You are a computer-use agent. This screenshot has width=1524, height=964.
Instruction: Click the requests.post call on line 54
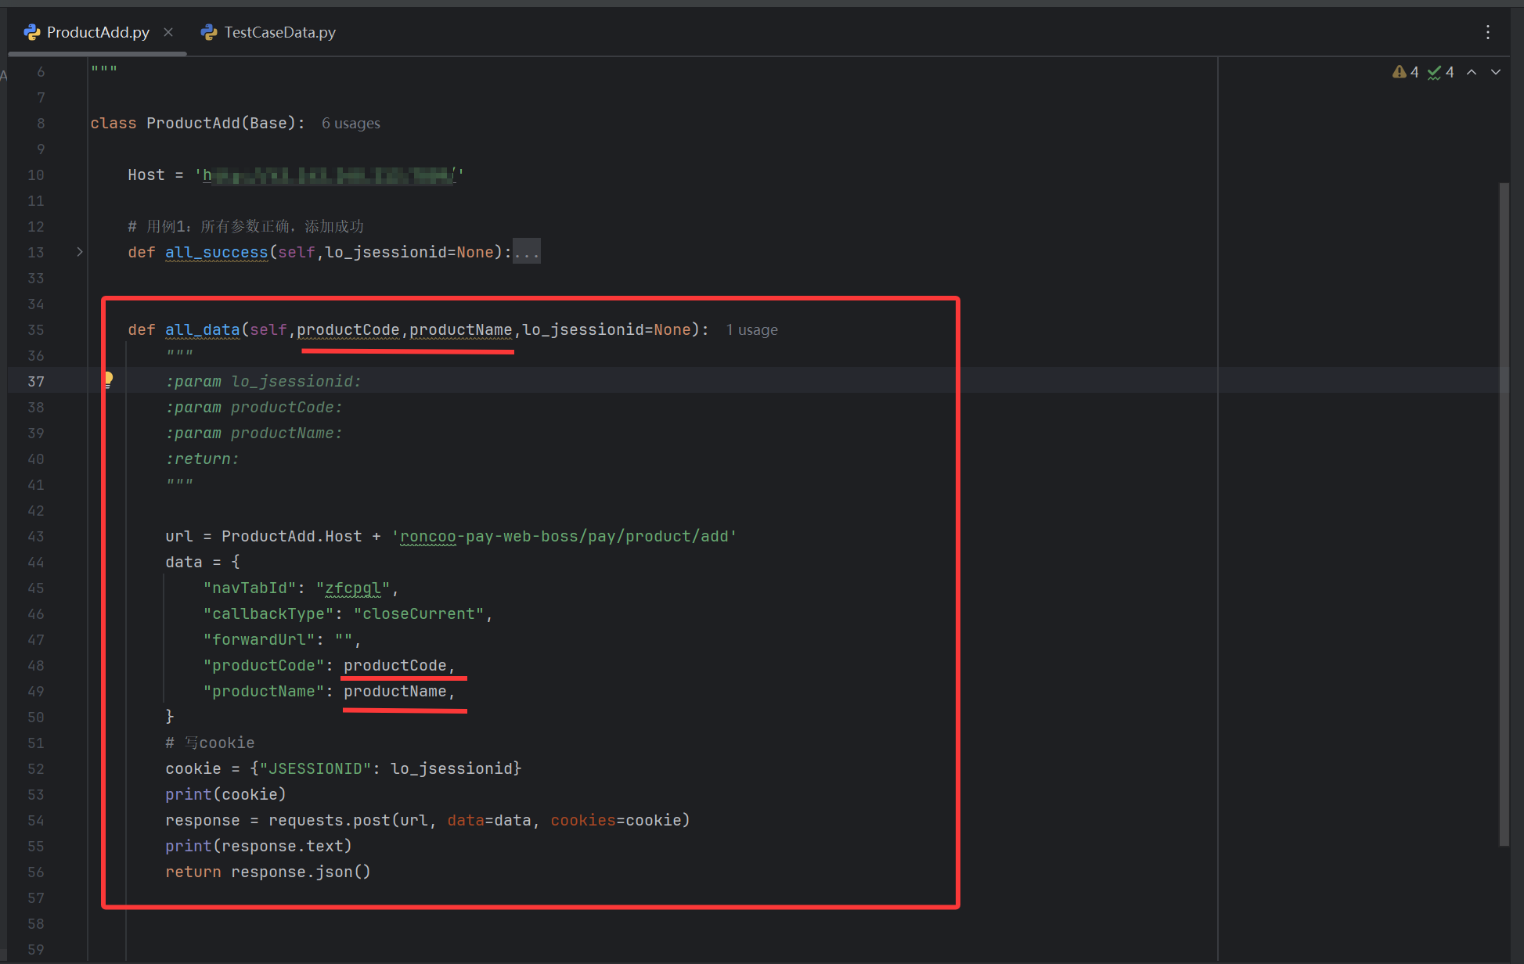click(329, 820)
